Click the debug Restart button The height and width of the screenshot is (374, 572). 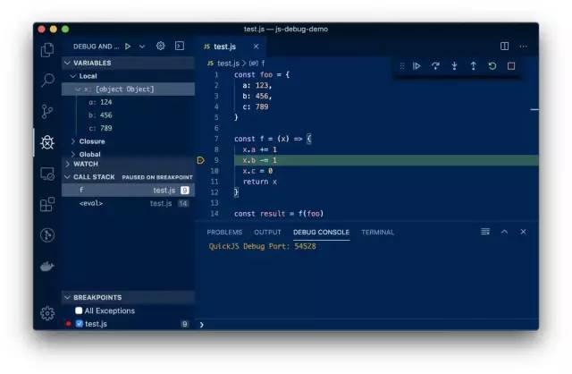click(x=492, y=65)
